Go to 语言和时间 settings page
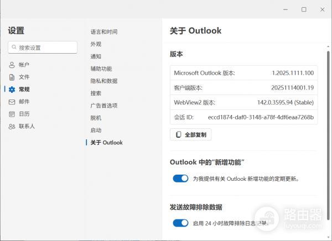This screenshot has height=241, width=332. pos(104,32)
